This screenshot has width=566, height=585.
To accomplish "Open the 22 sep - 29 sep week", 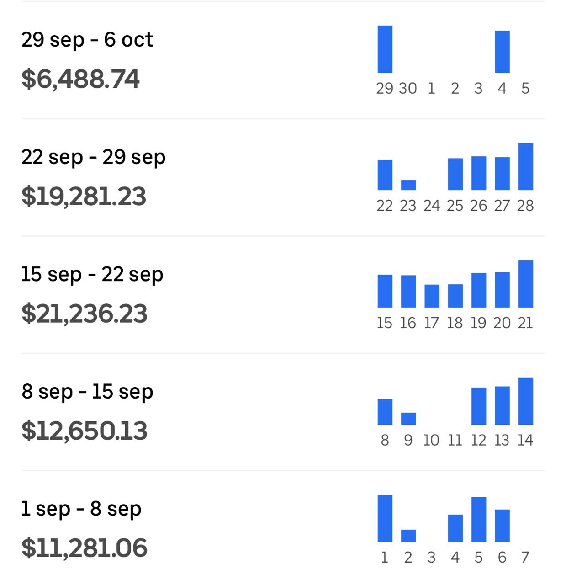I will coord(93,157).
